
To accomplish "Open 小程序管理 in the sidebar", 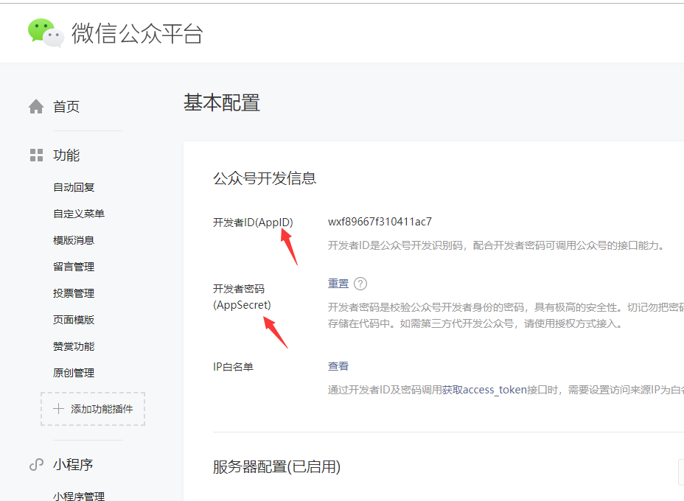I will pyautogui.click(x=79, y=496).
